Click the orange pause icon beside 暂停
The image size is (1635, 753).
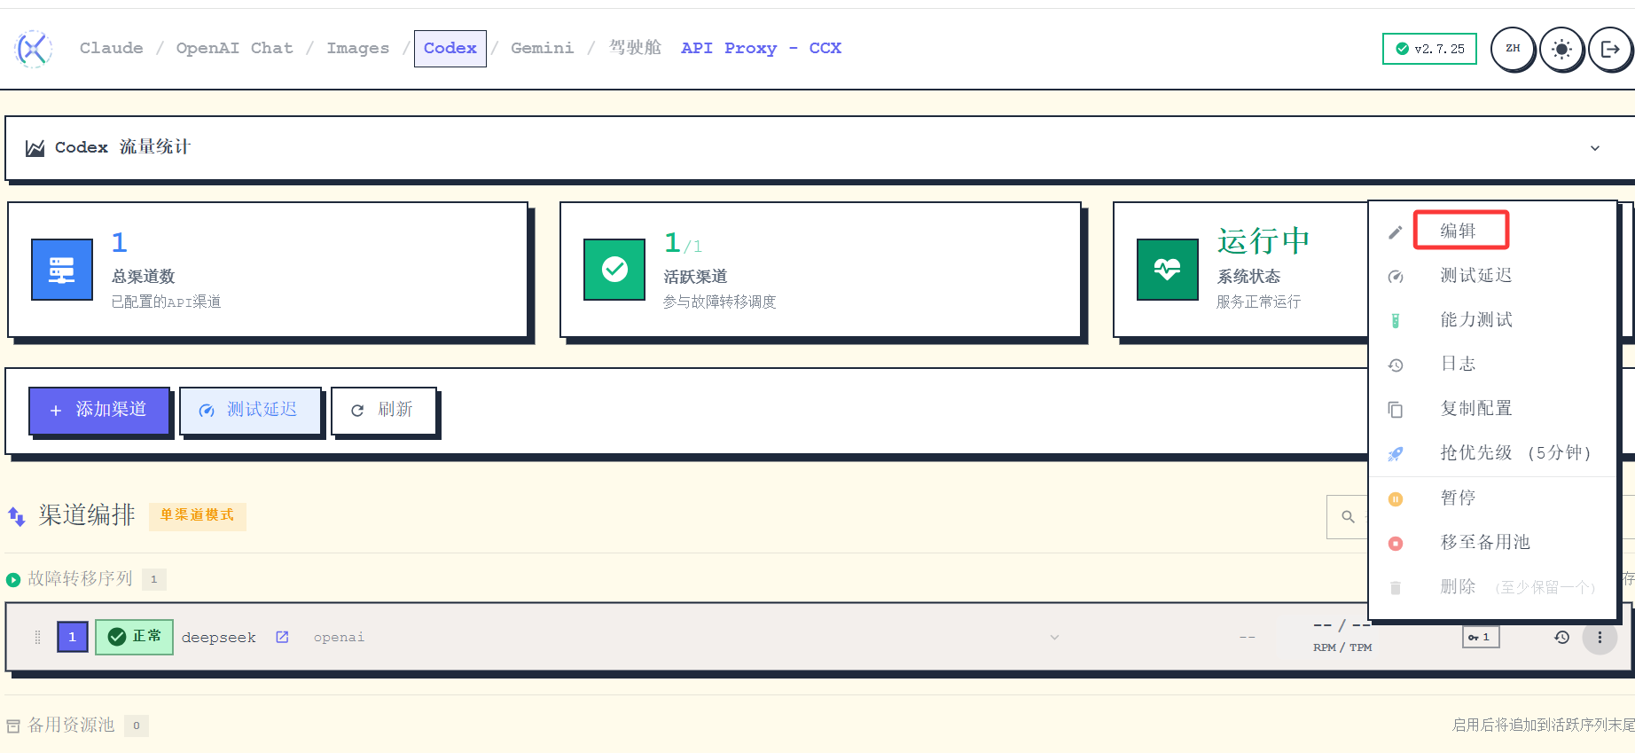[x=1396, y=499]
